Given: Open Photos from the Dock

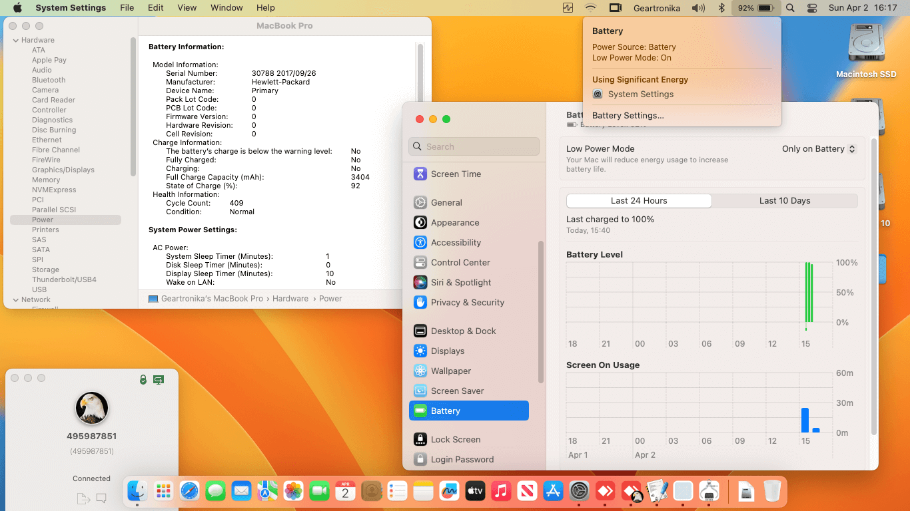Looking at the screenshot, I should point(293,492).
